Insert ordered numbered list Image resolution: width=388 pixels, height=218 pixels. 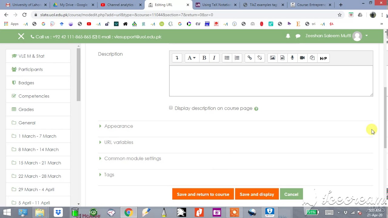(237, 58)
